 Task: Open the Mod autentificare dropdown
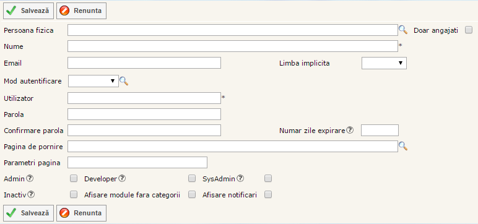(x=93, y=81)
